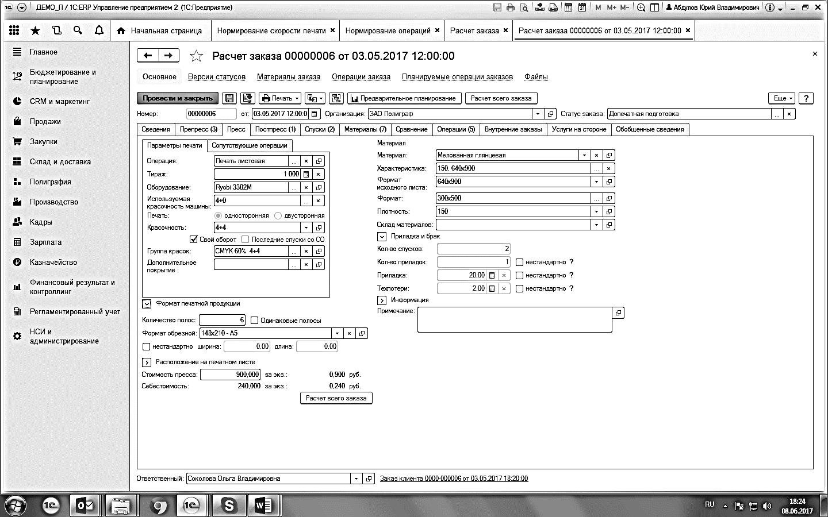
Task: Switch to Препресс (3) tab
Action: point(198,129)
